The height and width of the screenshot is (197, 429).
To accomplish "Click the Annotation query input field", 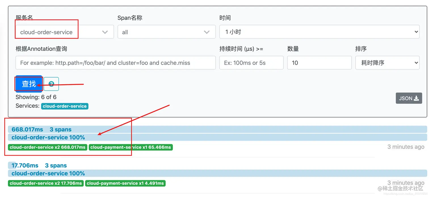I will click(115, 63).
